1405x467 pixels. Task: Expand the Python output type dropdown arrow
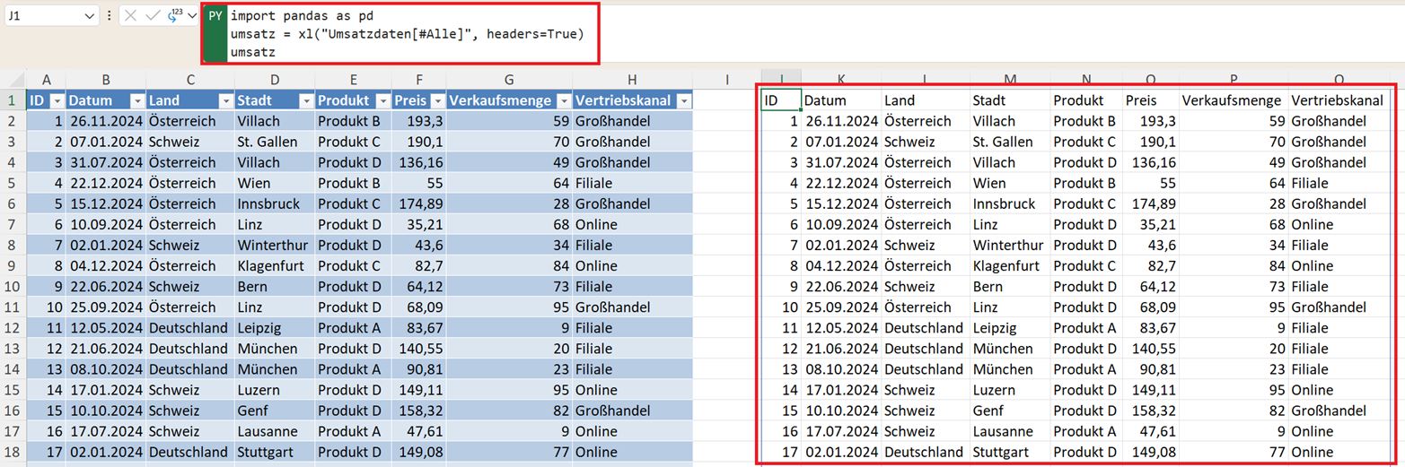click(189, 16)
